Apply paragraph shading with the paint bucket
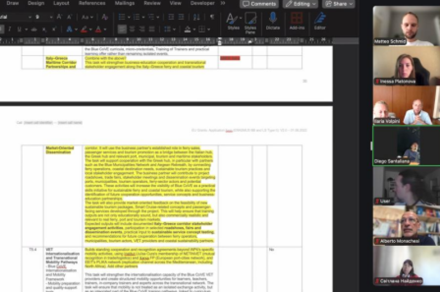This screenshot has width=440, height=292. click(x=188, y=29)
